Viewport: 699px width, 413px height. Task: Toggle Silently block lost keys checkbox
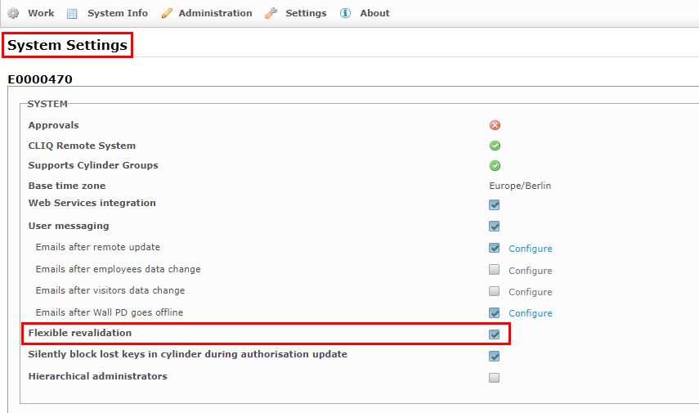click(494, 356)
